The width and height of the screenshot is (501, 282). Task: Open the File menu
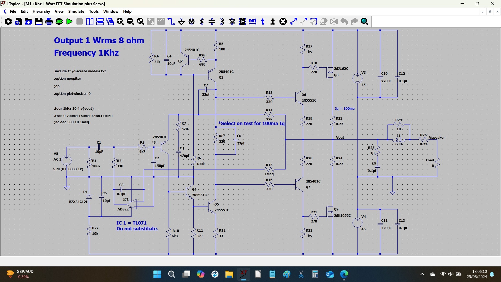click(x=13, y=11)
